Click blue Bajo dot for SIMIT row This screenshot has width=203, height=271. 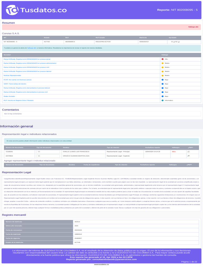click(x=163, y=84)
